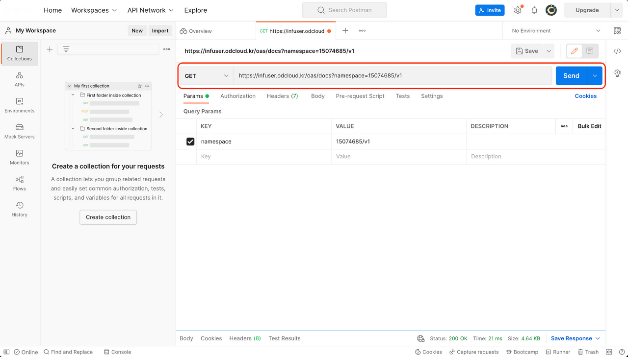Open the notifications bell icon
Screen dimensions: 628x357
(534, 10)
